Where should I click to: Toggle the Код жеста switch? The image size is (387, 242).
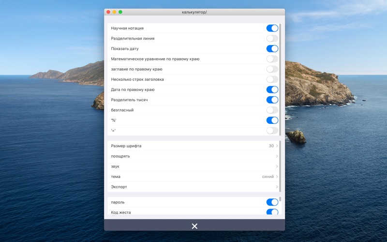pyautogui.click(x=272, y=212)
